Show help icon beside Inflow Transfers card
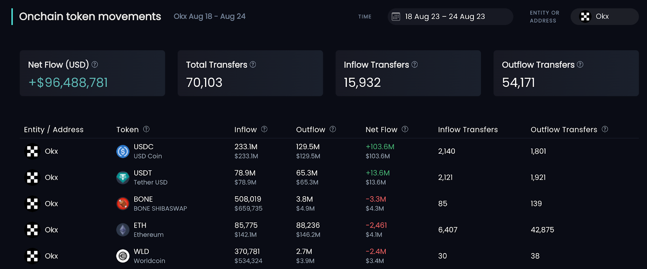Image resolution: width=647 pixels, height=269 pixels. click(x=414, y=64)
